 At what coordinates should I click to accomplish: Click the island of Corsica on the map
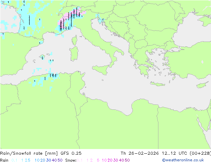75,40
